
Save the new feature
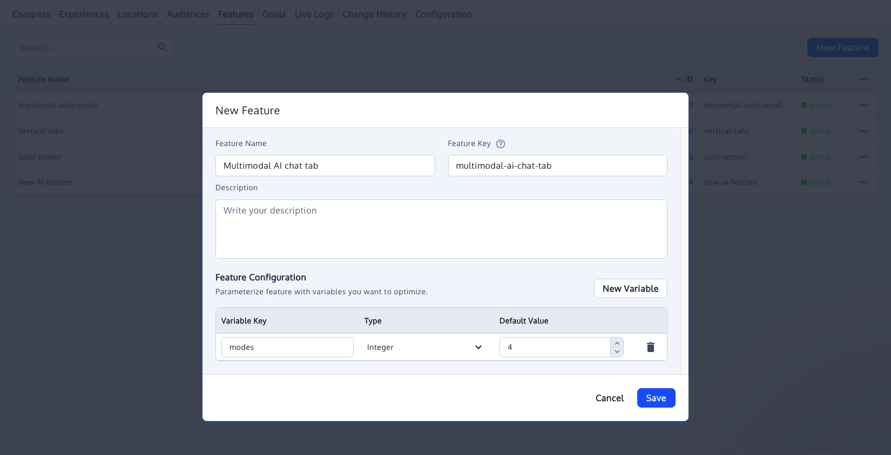(x=656, y=398)
